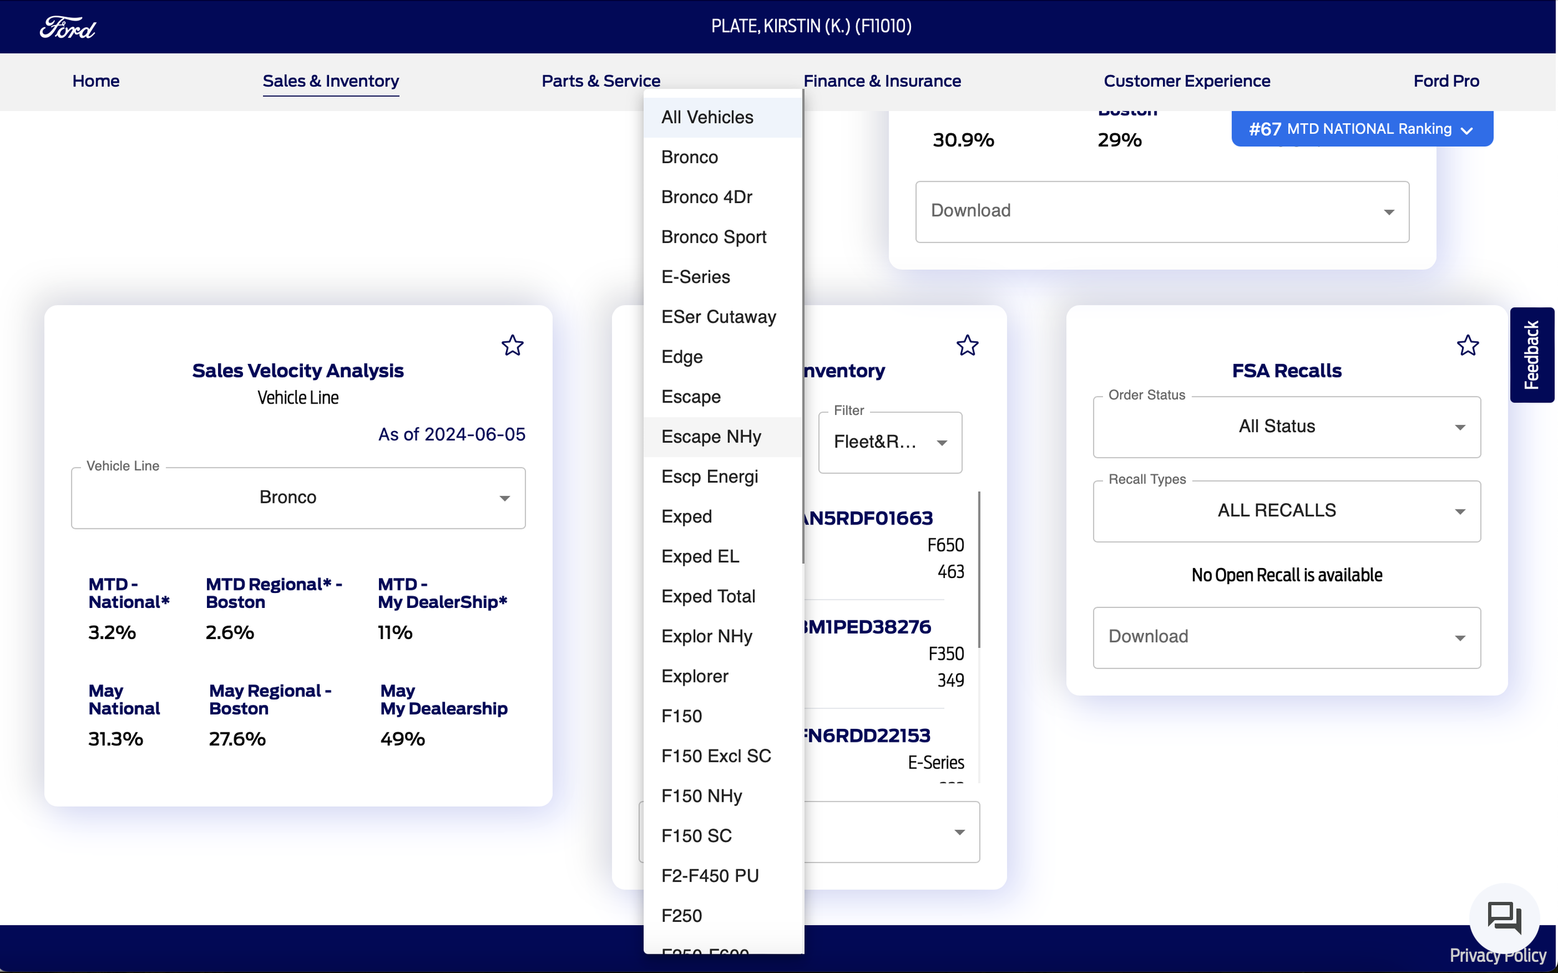Click the 'No Open Recall is available' message
Image resolution: width=1558 pixels, height=973 pixels.
[x=1286, y=575]
